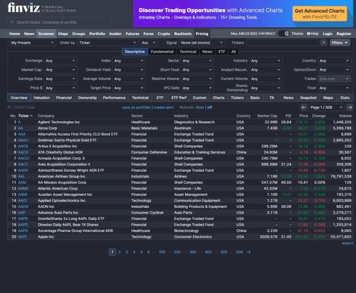Viewport: 356px width, 293px height.
Task: Click the next arrow after page 508
Action: pyautogui.click(x=248, y=252)
